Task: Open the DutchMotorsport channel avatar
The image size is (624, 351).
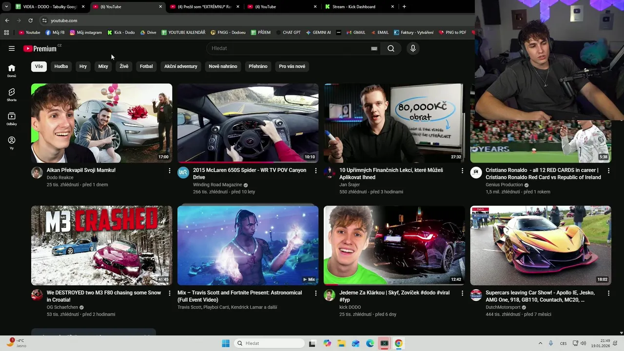Action: click(476, 295)
